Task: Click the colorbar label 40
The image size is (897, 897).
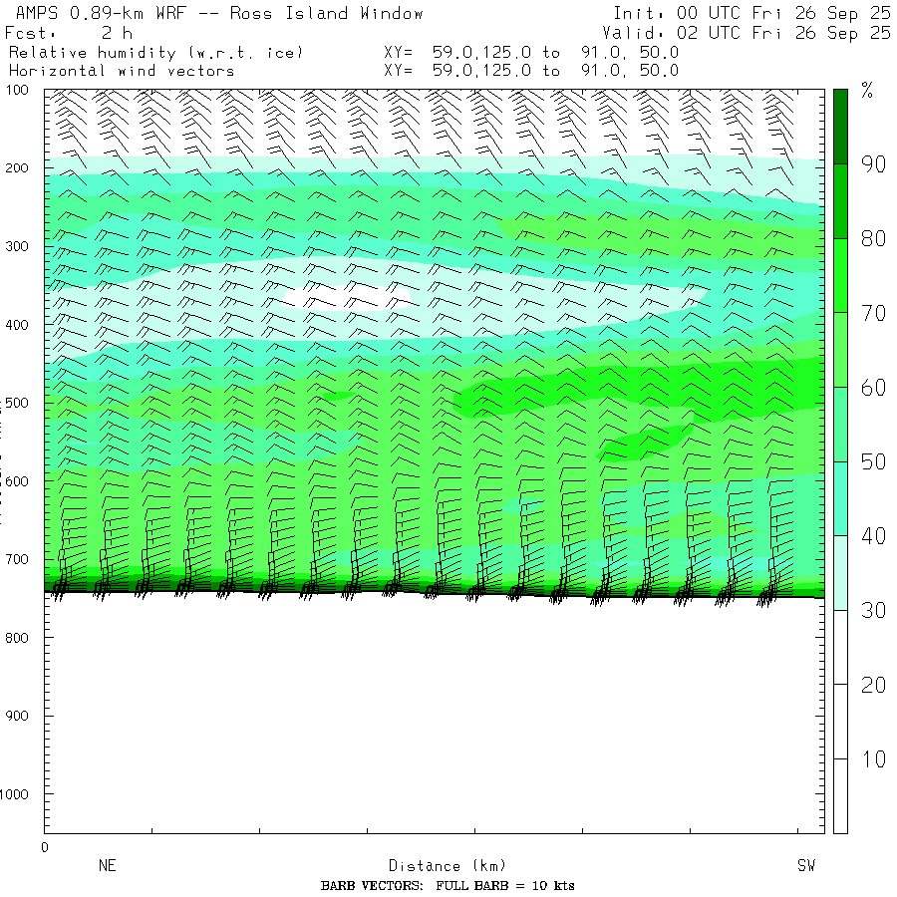Action: [873, 536]
